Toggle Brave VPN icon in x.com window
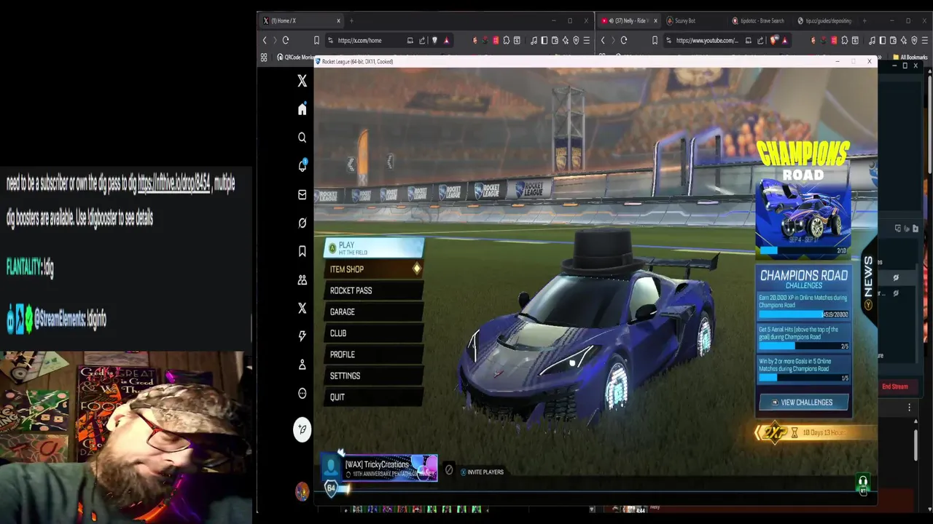 pyautogui.click(x=576, y=40)
